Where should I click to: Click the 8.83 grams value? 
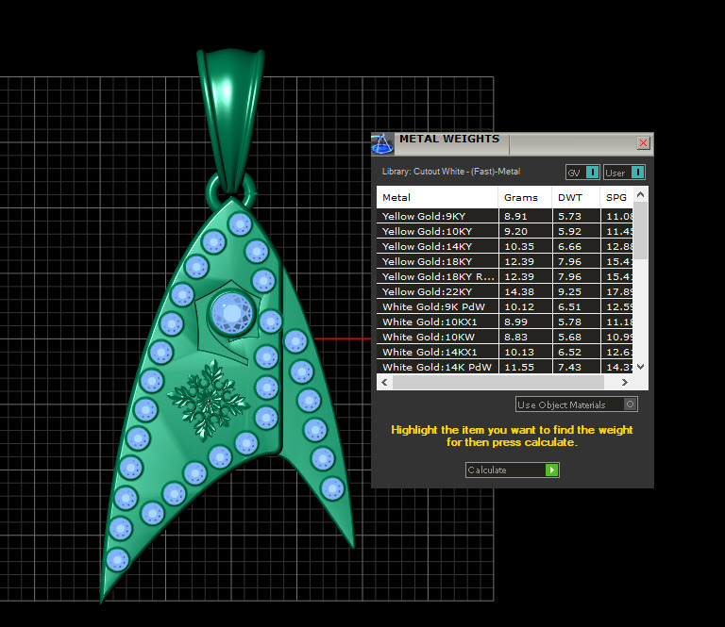pyautogui.click(x=515, y=337)
